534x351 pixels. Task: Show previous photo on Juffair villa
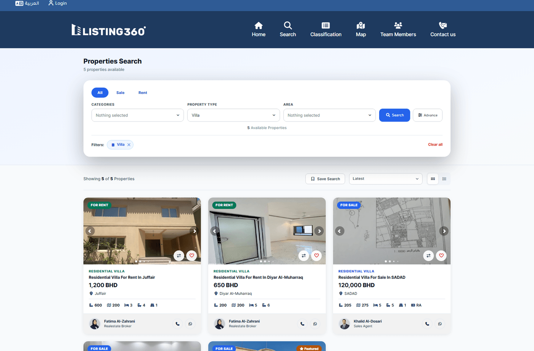tap(90, 231)
